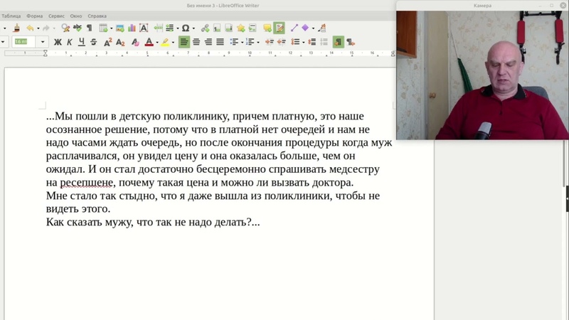Decrease paragraph spacing
The height and width of the screenshot is (320, 569).
(324, 42)
